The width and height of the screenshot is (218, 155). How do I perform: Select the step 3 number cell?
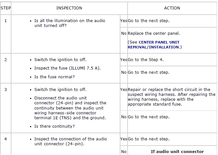[x=6, y=89]
